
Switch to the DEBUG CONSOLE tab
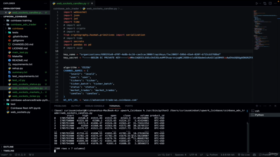94,106
